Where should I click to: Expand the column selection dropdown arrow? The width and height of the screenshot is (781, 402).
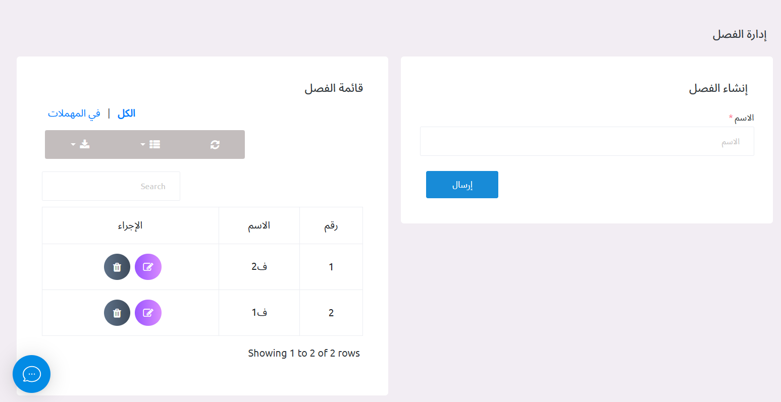tap(142, 144)
